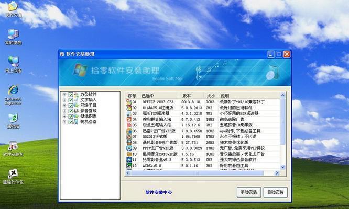Expand the 壁纸图象 tree node
349x209 pixels.
click(64, 117)
